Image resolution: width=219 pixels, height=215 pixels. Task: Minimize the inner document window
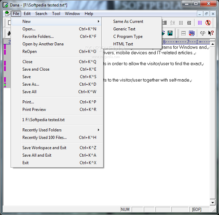pyautogui.click(x=200, y=14)
